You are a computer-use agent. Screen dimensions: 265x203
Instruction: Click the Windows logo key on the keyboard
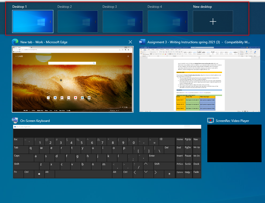(x=39, y=174)
